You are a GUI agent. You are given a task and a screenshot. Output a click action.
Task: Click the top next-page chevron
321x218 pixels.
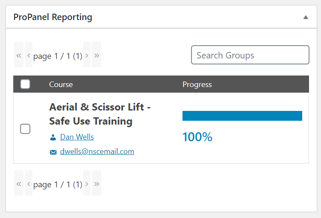(x=87, y=55)
